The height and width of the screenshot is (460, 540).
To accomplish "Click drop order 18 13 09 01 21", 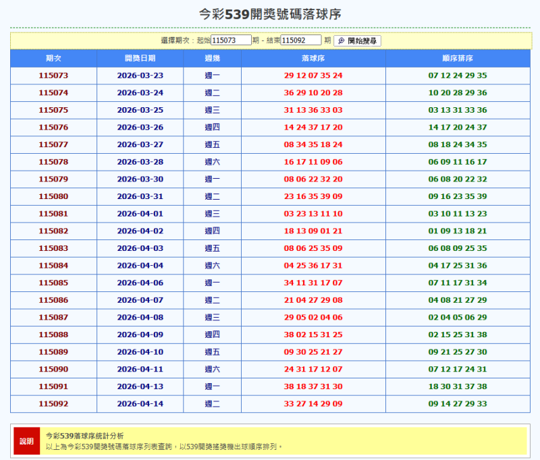I will (x=313, y=231).
